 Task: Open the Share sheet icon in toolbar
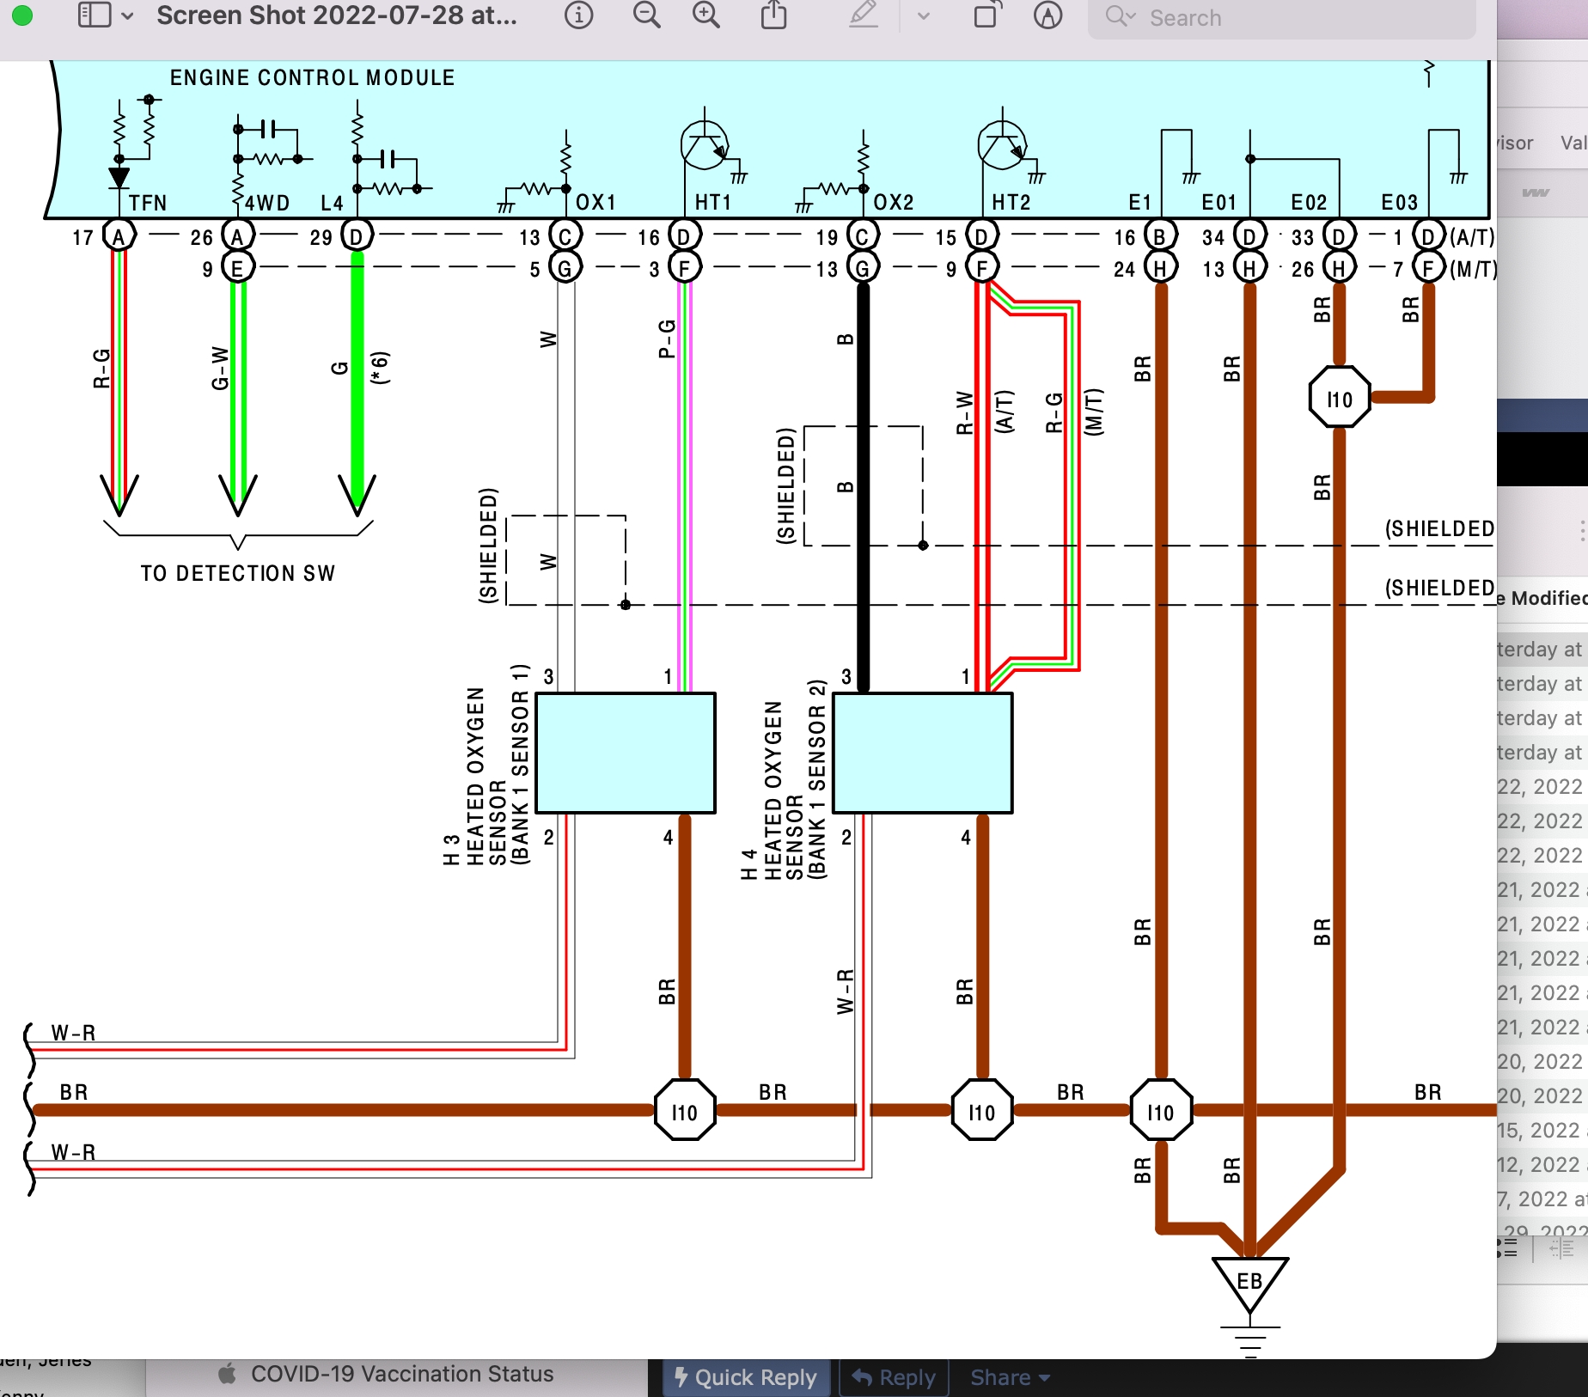(x=773, y=15)
